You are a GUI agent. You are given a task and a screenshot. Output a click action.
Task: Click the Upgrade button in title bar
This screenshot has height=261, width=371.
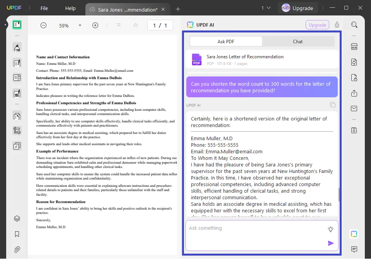pyautogui.click(x=298, y=8)
